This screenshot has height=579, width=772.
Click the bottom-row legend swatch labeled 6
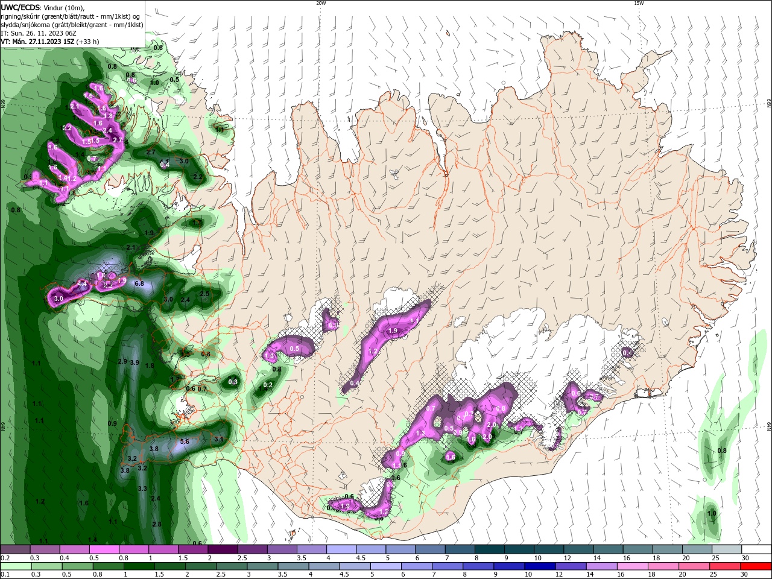[417, 566]
